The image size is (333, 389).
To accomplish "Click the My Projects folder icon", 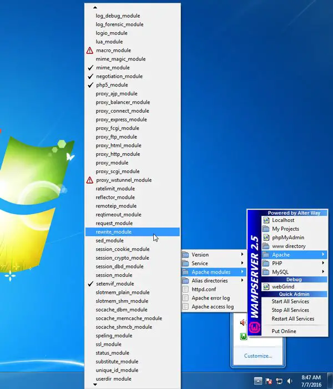I will coord(266,229).
